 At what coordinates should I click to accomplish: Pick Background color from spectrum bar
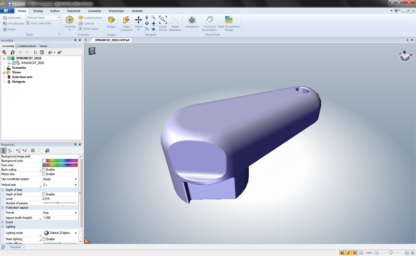[x=62, y=161]
